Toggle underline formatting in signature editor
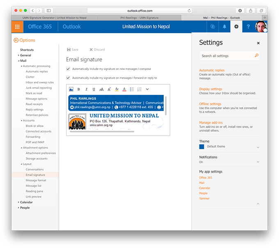This screenshot has height=248, width=279. click(94, 89)
